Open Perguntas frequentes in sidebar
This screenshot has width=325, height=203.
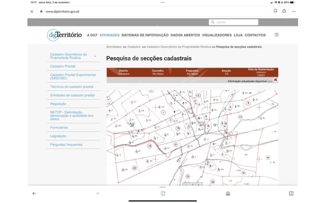pos(66,145)
